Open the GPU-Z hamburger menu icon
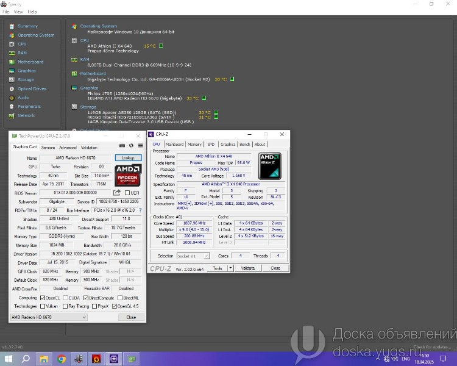The image size is (457, 366). point(141,145)
